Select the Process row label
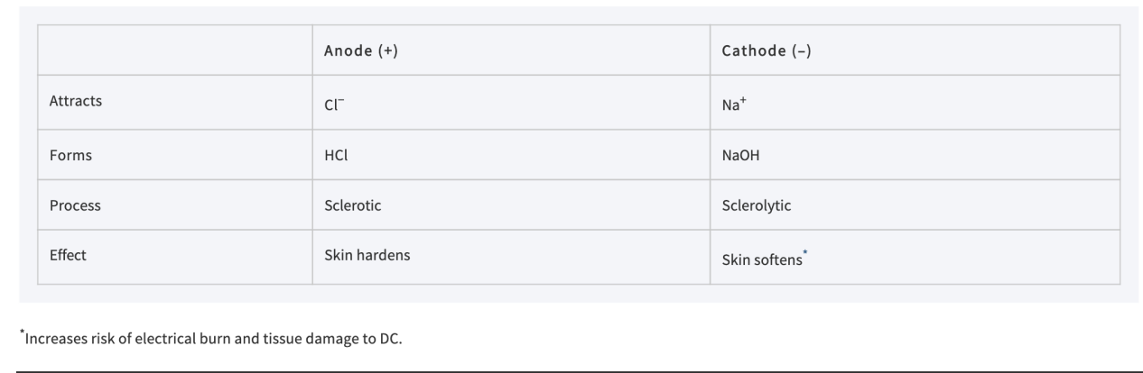The width and height of the screenshot is (1143, 373). (75, 205)
